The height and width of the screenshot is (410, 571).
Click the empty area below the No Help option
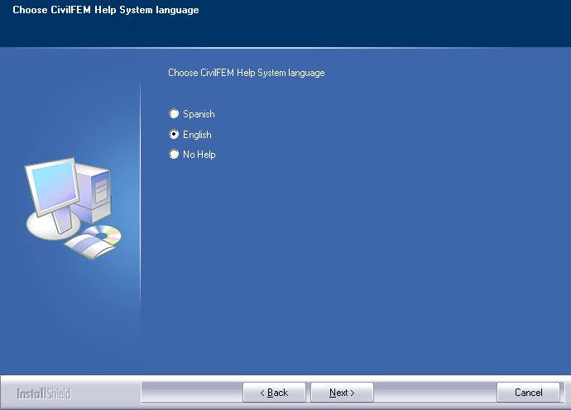348,265
